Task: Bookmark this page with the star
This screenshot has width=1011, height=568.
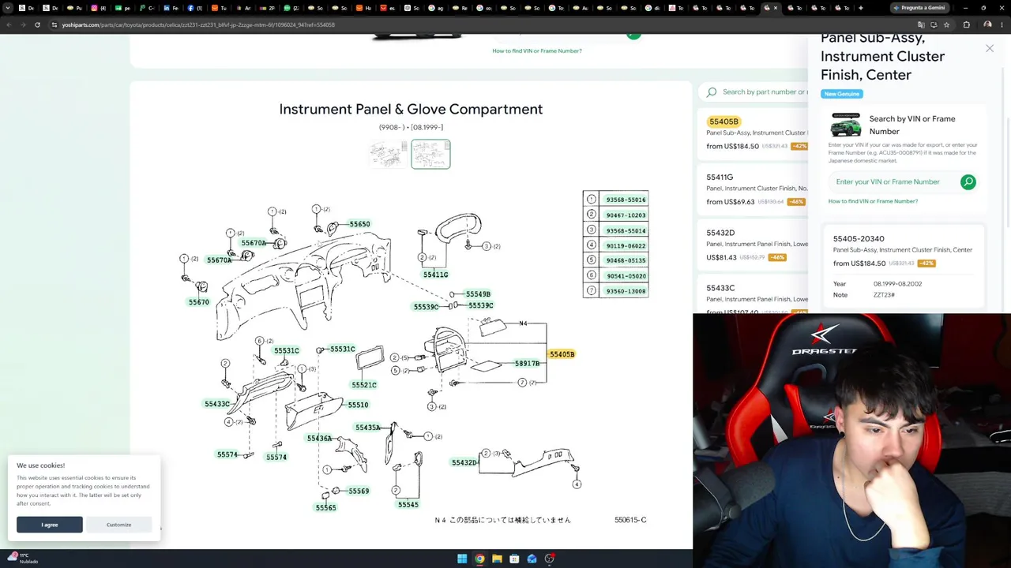Action: tap(946, 24)
